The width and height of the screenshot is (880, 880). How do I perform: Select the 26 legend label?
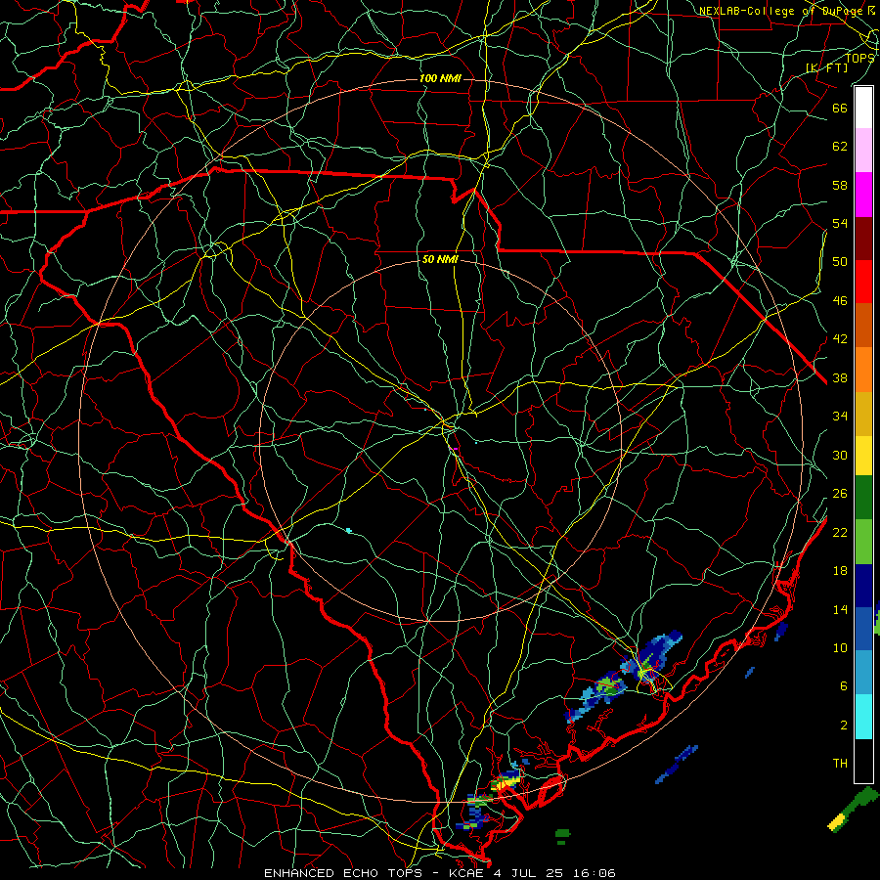[x=840, y=494]
